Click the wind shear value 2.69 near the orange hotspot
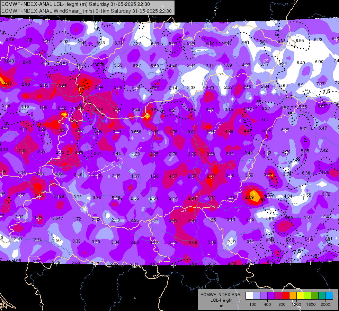Viewport: 339px width, 311px height. coord(249,197)
